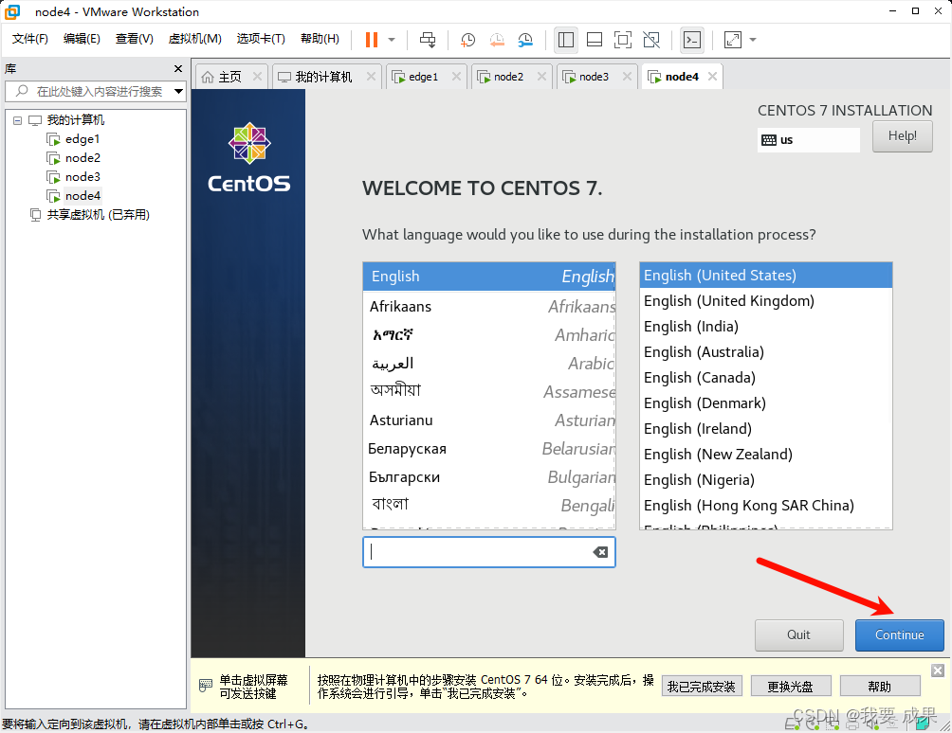Screen dimensions: 952x733
Task: Open the 虚拟机(M) menu
Action: coord(195,39)
